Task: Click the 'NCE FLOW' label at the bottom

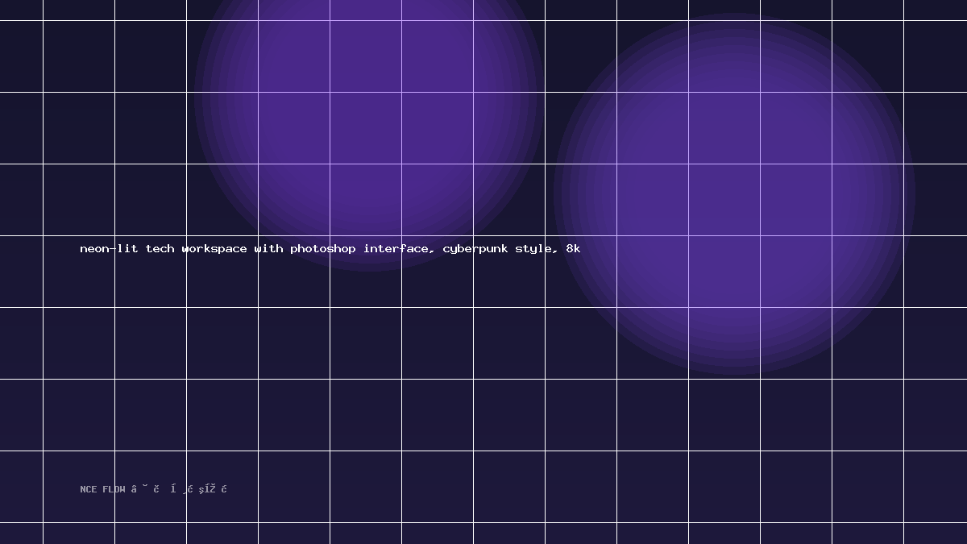Action: click(102, 489)
